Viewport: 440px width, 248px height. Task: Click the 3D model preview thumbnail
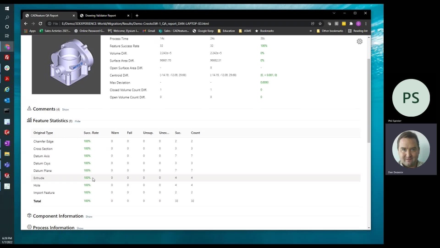point(66,65)
